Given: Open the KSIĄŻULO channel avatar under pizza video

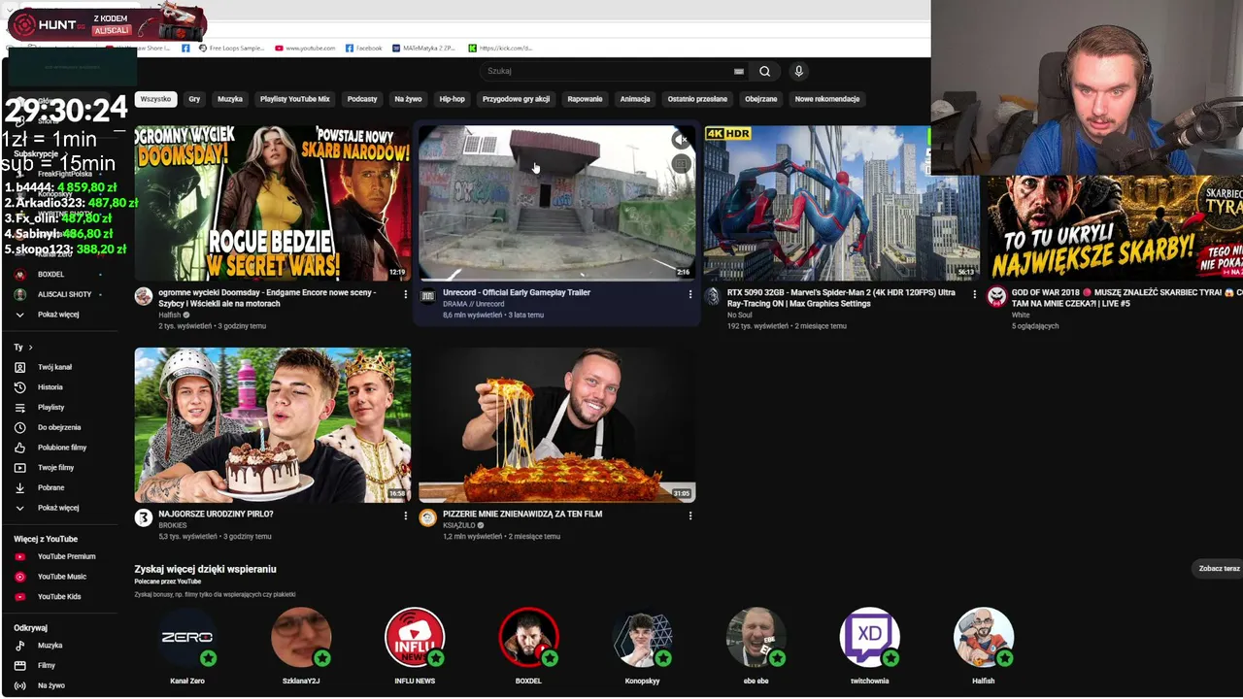Looking at the screenshot, I should coord(427,517).
